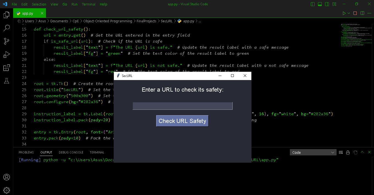Maximize the panel with the chevron
This screenshot has width=374, height=195.
[362, 152]
